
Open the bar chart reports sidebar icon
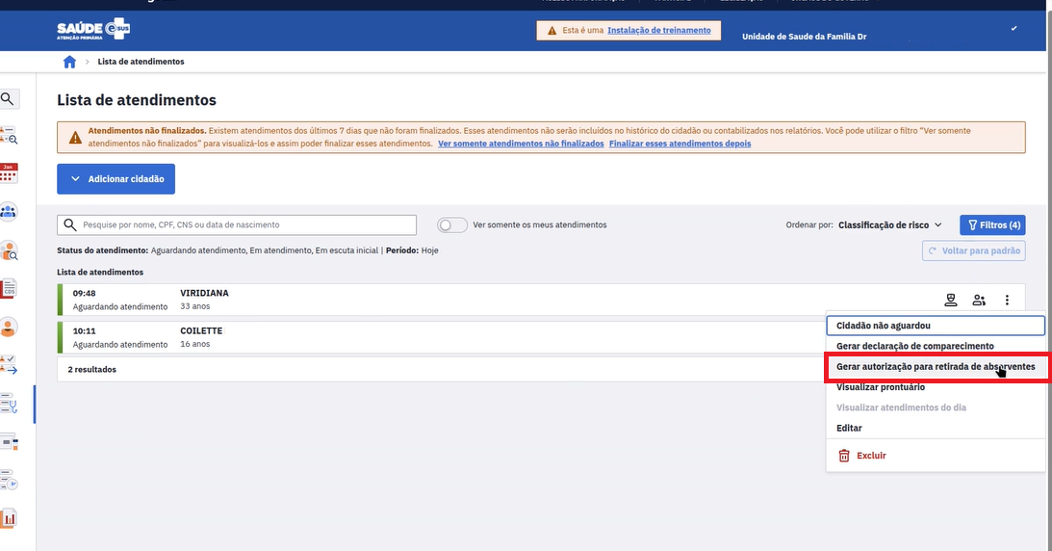tap(9, 518)
